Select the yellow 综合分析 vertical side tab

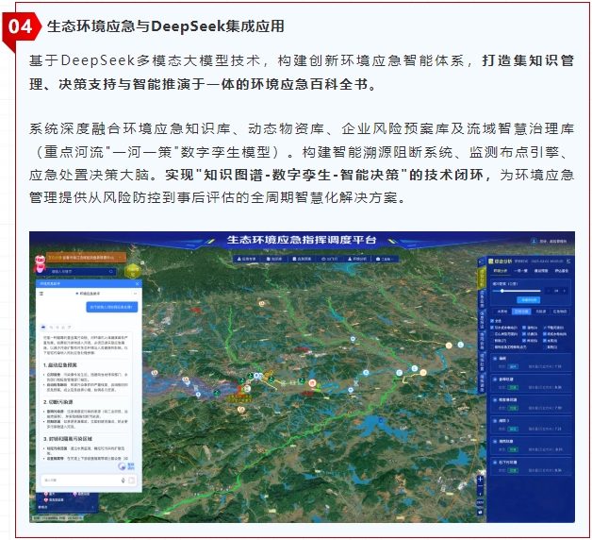(x=482, y=278)
